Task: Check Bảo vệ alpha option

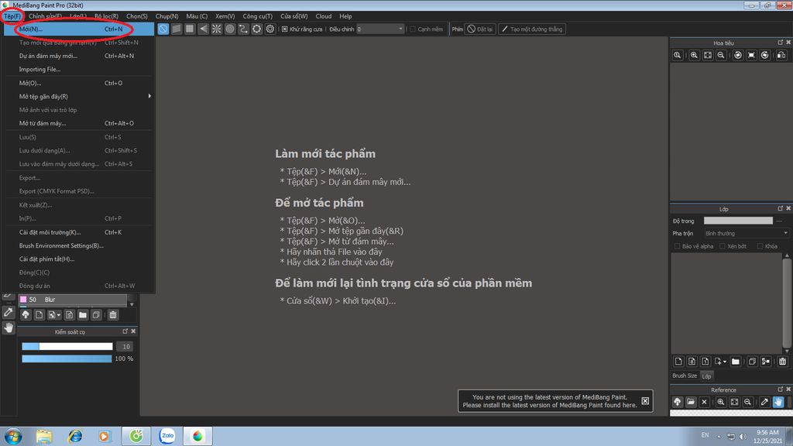Action: [x=677, y=246]
